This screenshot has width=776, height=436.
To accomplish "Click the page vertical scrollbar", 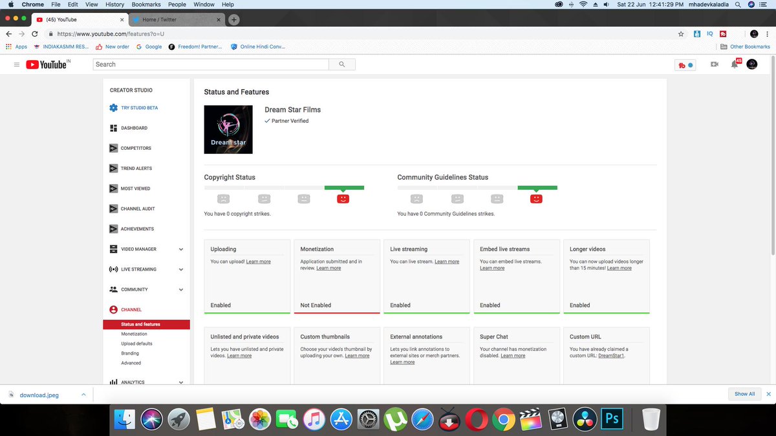I will (773, 155).
